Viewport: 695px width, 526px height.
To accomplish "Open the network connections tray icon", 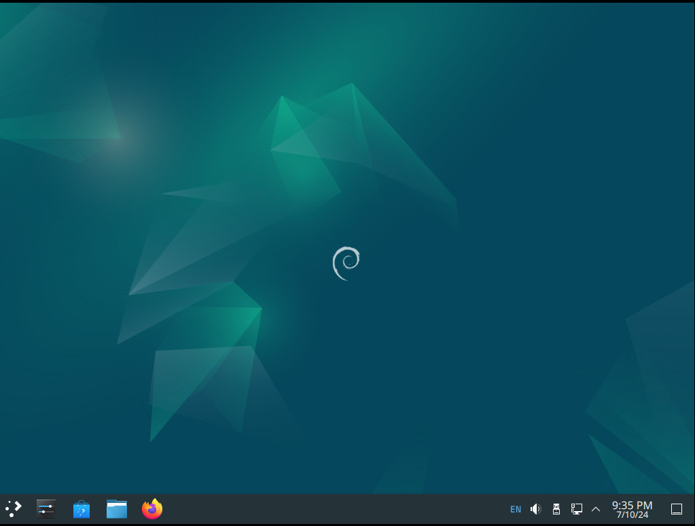I will click(576, 509).
